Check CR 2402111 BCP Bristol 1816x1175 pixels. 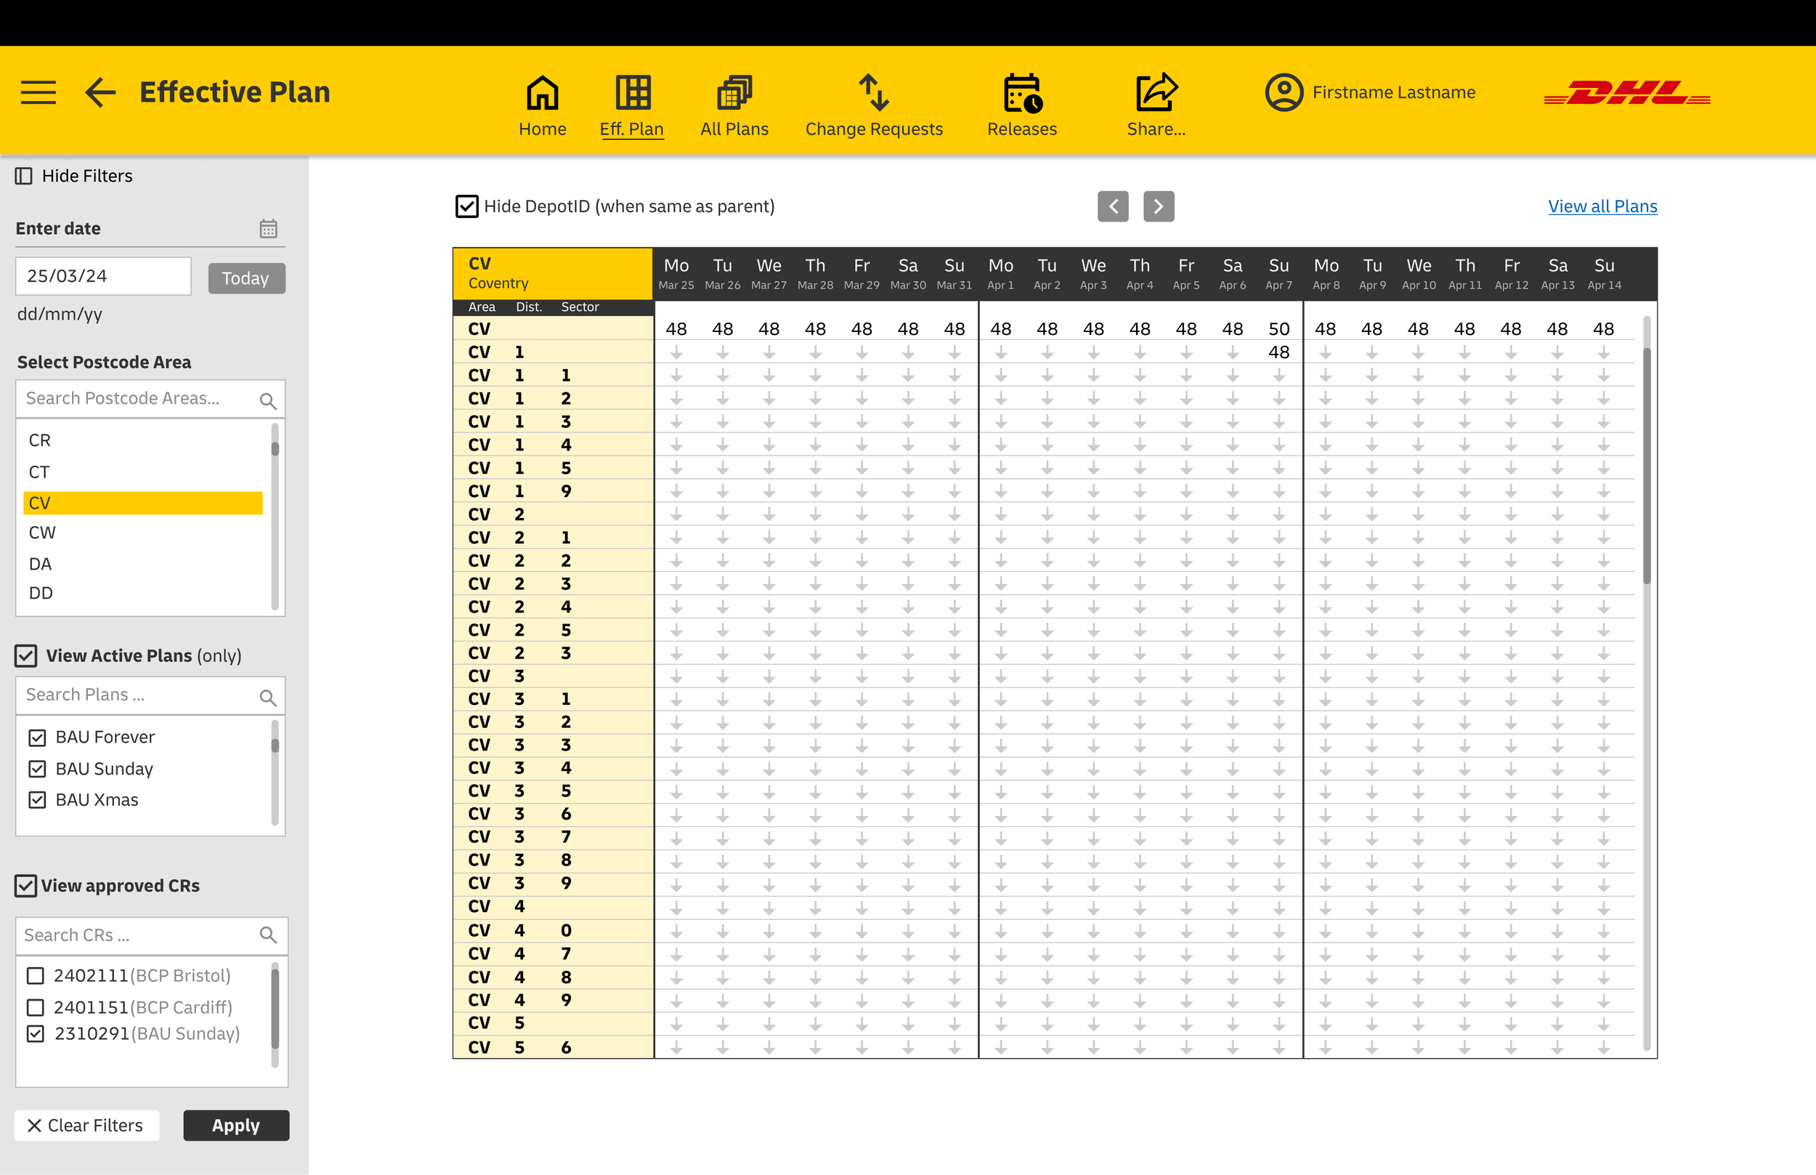36,976
